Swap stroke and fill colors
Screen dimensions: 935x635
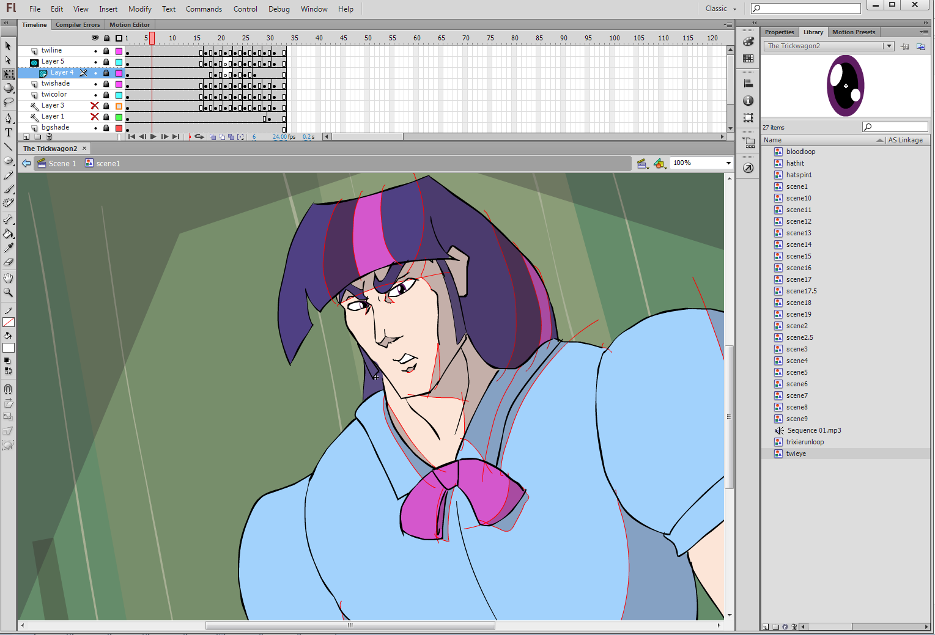click(8, 370)
